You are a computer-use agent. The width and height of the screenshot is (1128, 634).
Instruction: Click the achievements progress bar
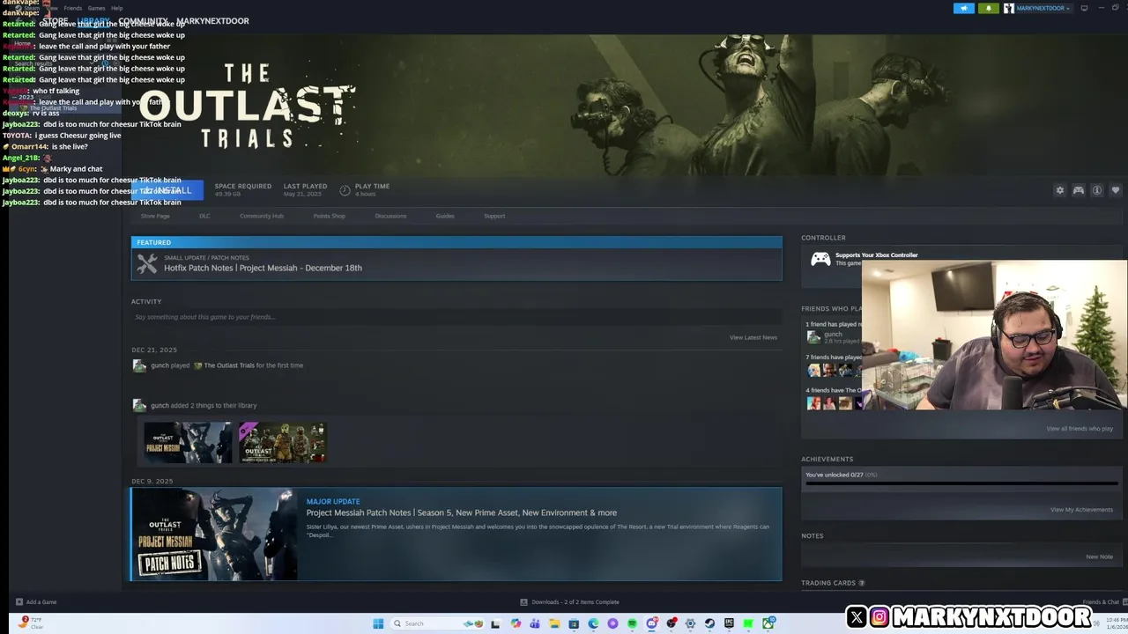point(961,483)
